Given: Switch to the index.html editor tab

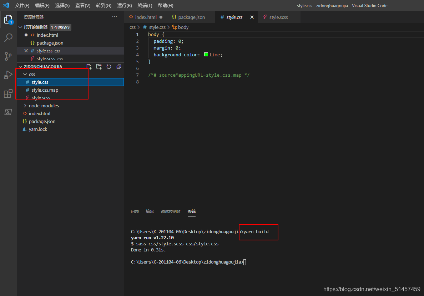Looking at the screenshot, I should coord(146,17).
